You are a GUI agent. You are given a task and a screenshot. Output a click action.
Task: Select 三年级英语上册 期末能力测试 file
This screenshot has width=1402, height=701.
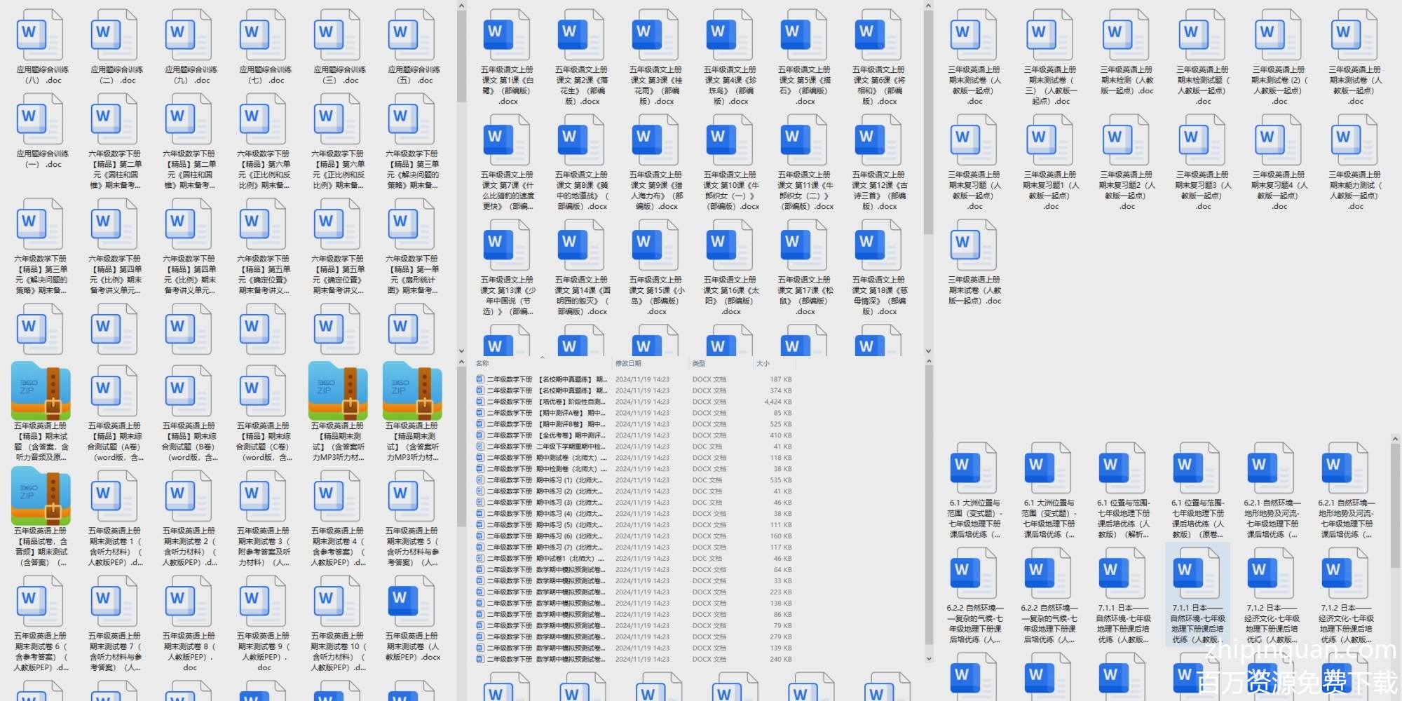1354,142
